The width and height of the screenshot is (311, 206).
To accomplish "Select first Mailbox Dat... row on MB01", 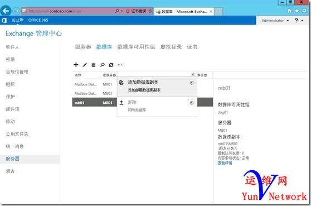I will point(95,84).
